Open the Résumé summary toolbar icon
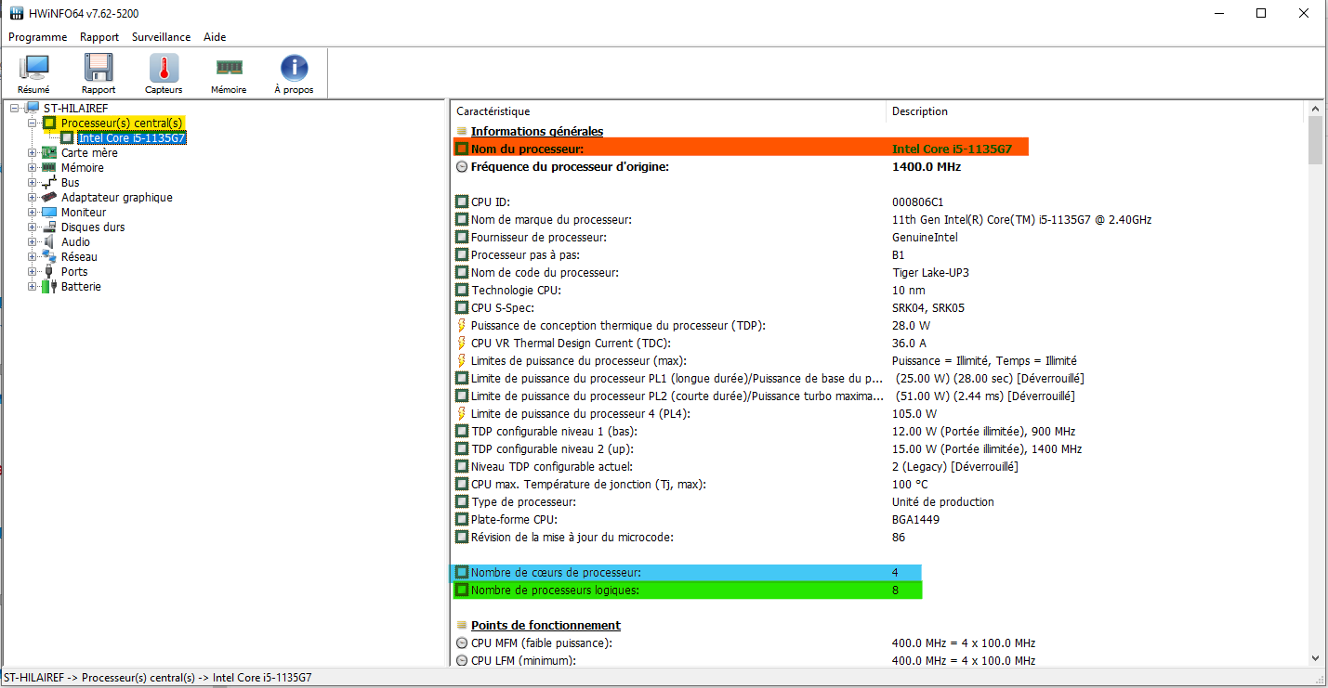 click(34, 72)
